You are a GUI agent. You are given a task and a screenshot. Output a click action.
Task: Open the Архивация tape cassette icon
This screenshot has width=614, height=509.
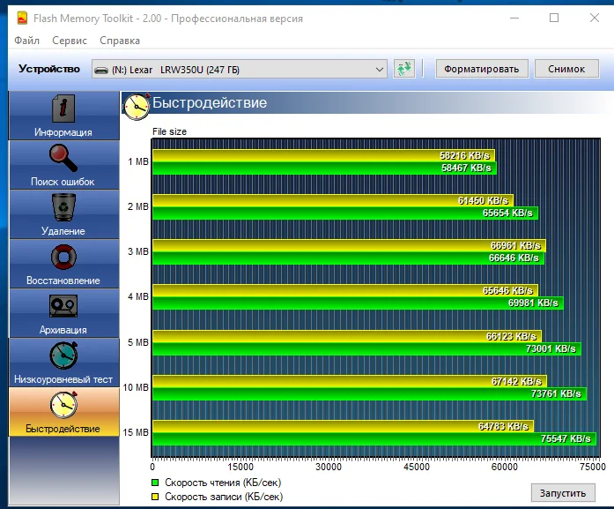point(63,306)
